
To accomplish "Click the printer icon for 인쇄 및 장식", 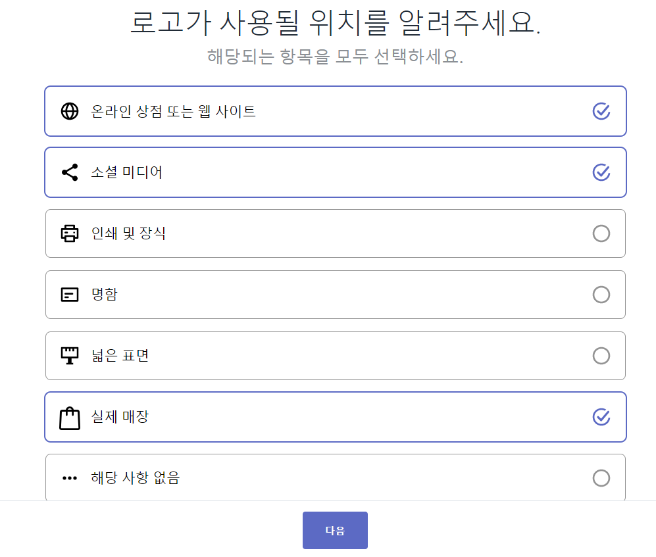I will coord(70,233).
